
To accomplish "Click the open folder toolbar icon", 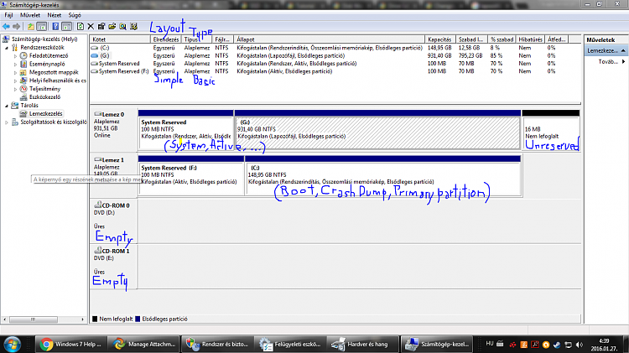I will pyautogui.click(x=112, y=27).
